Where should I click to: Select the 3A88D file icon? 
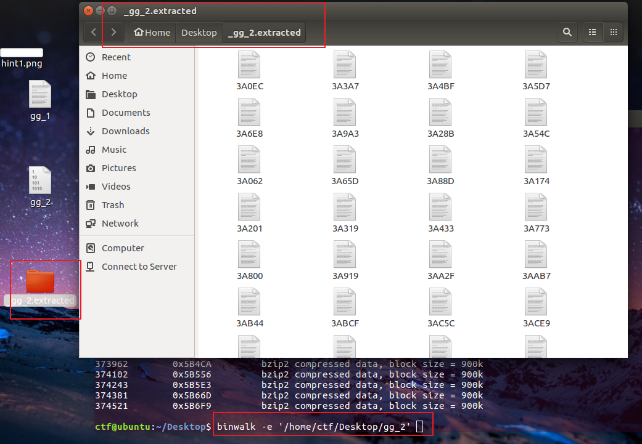[x=440, y=159]
